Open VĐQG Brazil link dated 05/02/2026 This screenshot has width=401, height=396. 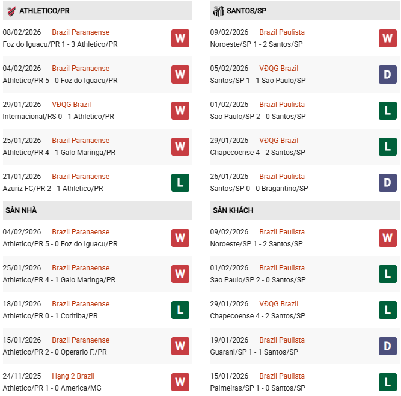(278, 69)
